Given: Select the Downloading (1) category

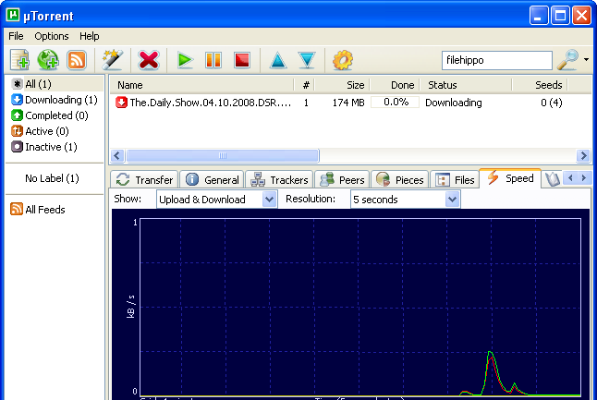Looking at the screenshot, I should 55,100.
